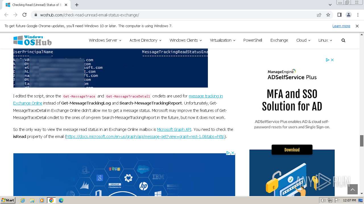Click the scrollbar down arrow
364x204 pixels.
coord(362,194)
